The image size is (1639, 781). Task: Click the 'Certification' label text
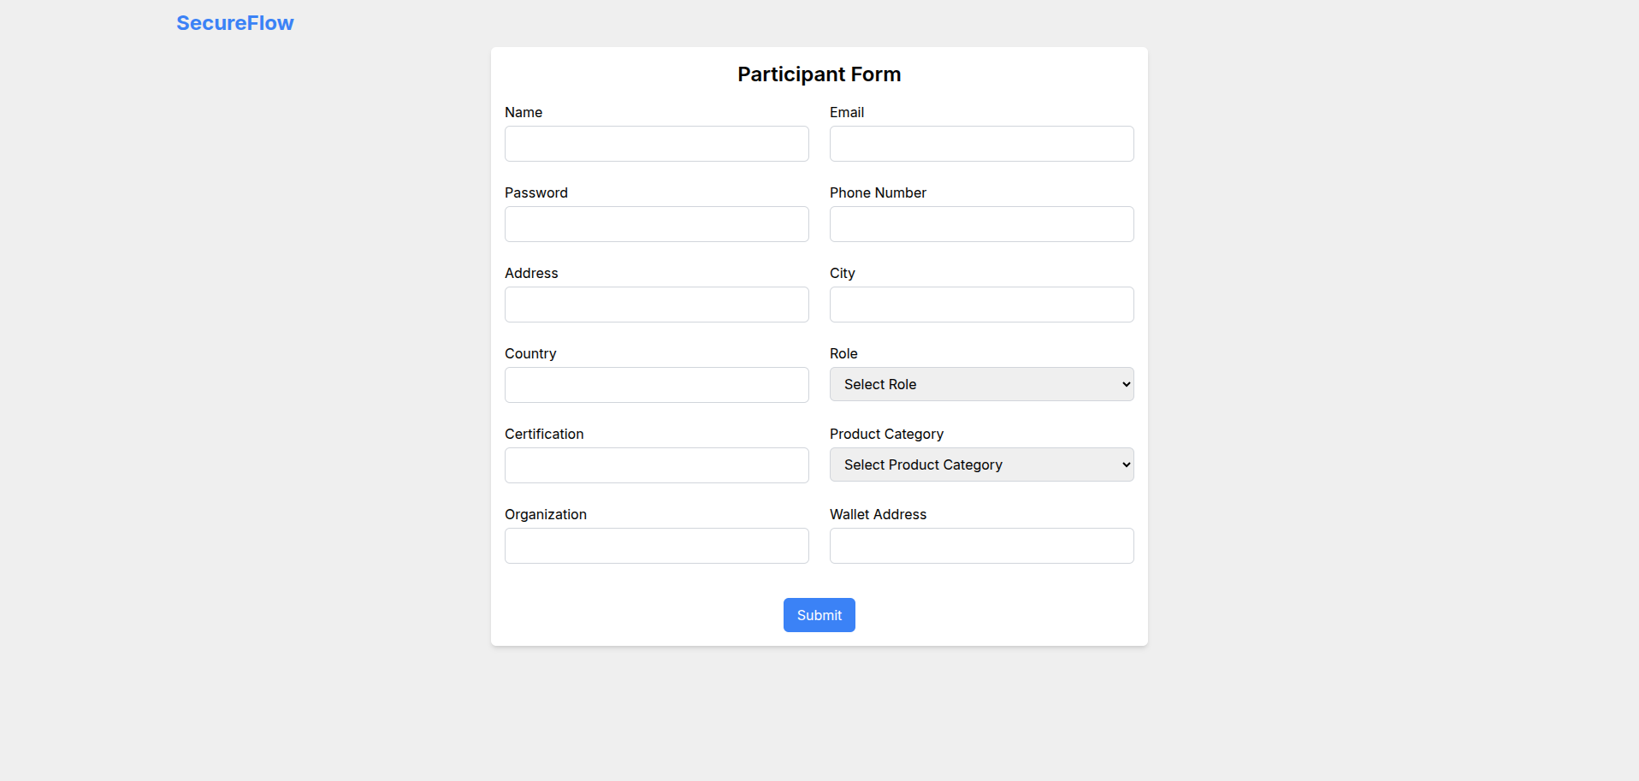544,435
